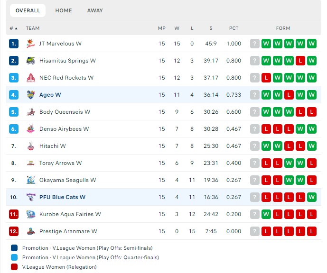327x273 pixels.
Task: Click the JT Marvelous W team logo
Action: click(x=31, y=44)
